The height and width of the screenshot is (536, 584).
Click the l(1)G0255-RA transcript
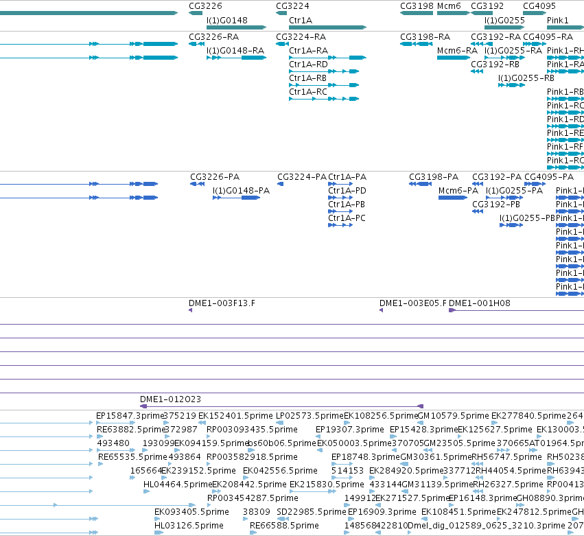tap(504, 58)
